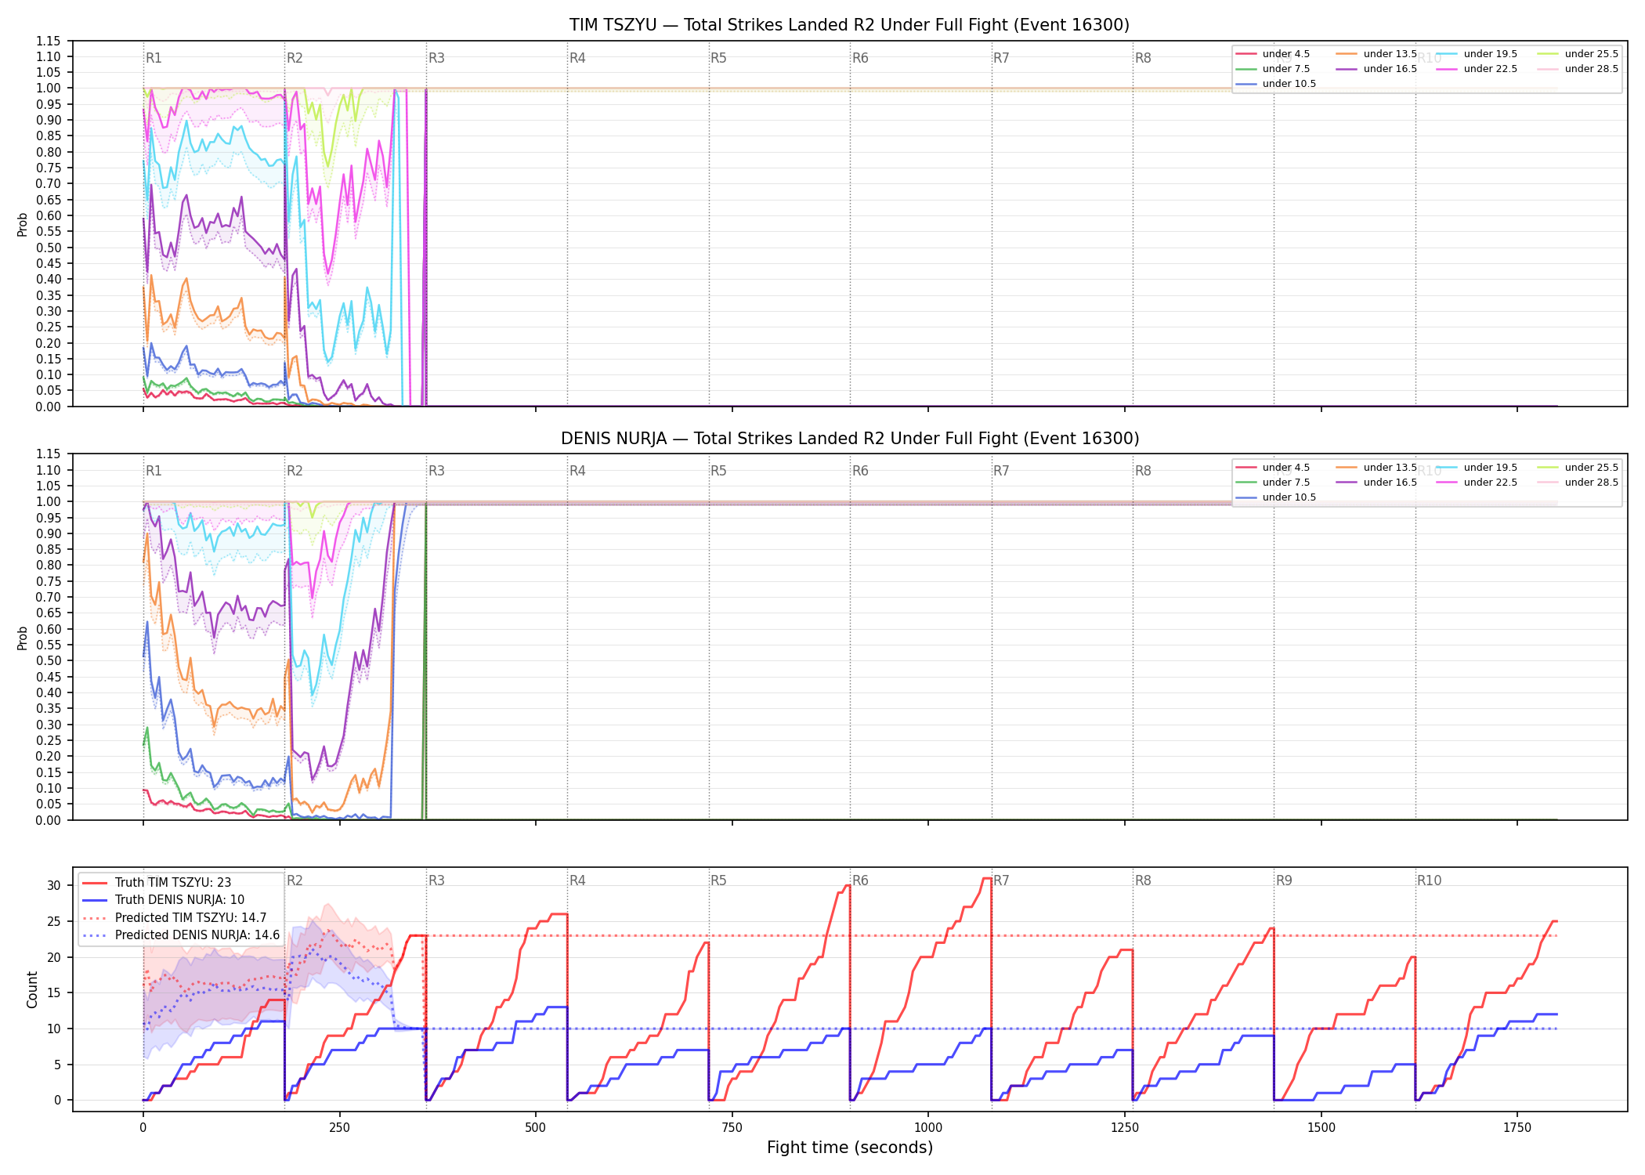Click 'under 22.5' legend entry in middle chart

[1477, 483]
